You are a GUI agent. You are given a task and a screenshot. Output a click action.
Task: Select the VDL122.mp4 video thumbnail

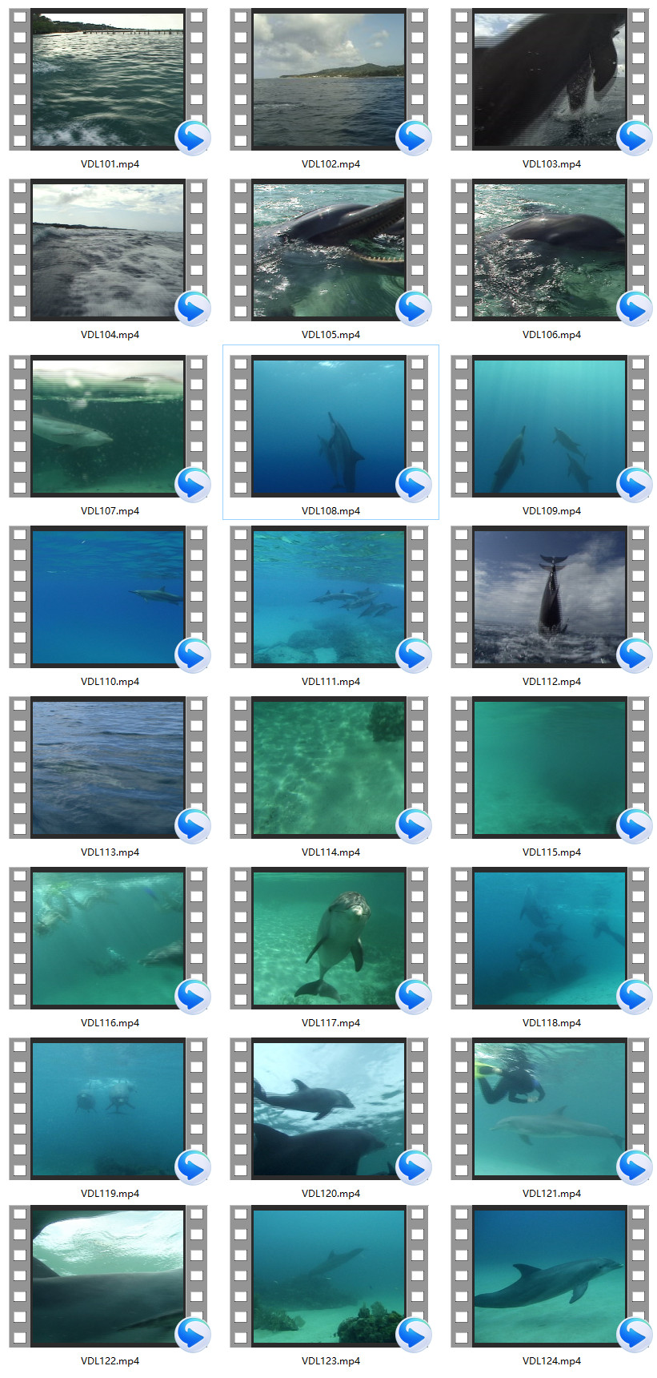pyautogui.click(x=108, y=1276)
